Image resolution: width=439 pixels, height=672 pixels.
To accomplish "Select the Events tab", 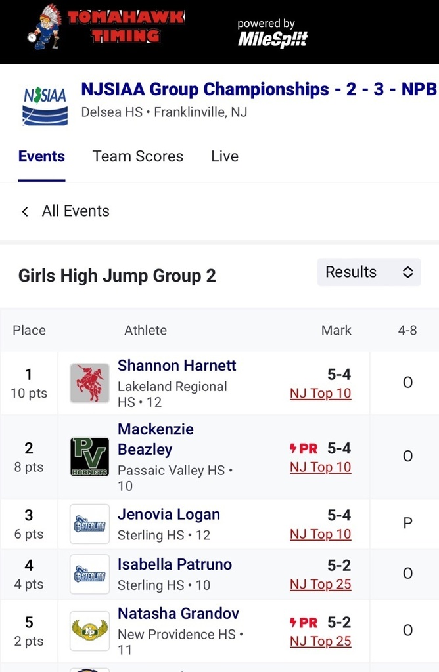I will [41, 156].
